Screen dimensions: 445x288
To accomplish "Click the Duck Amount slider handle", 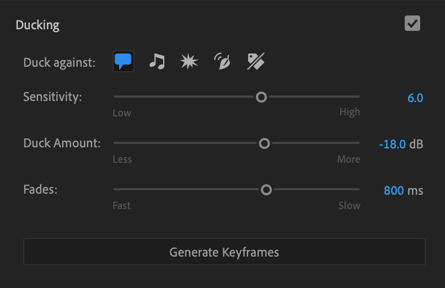I will click(x=264, y=143).
